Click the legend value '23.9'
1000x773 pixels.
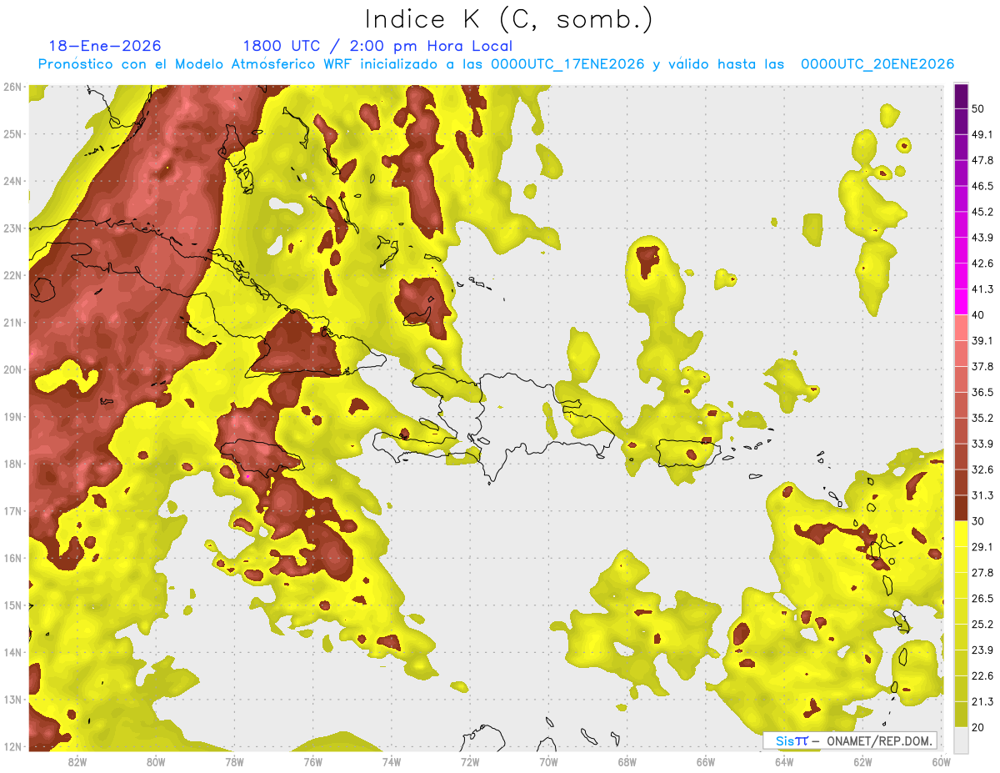tap(982, 650)
